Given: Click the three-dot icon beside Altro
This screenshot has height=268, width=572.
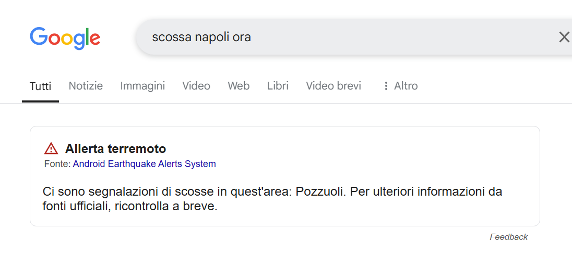Looking at the screenshot, I should click(386, 86).
